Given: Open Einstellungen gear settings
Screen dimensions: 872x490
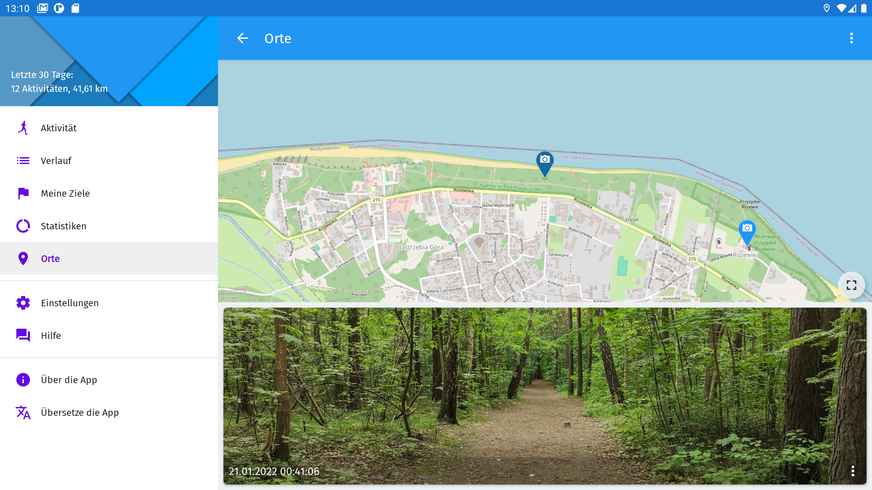Looking at the screenshot, I should pyautogui.click(x=69, y=303).
